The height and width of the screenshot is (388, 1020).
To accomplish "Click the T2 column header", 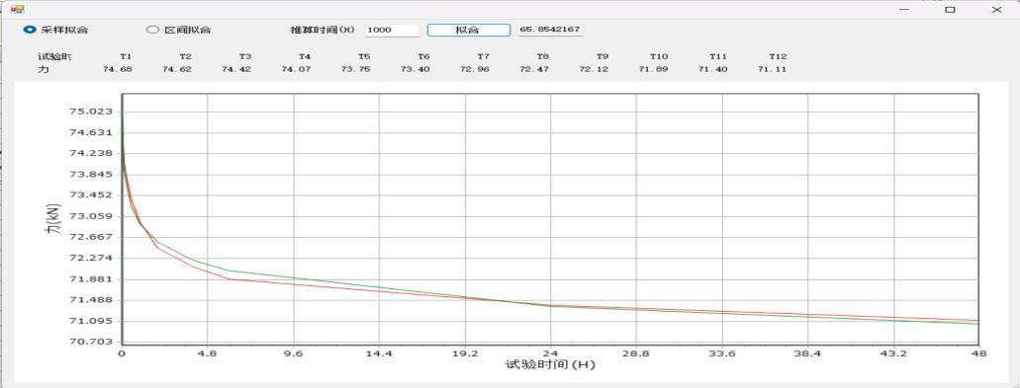I will [185, 56].
